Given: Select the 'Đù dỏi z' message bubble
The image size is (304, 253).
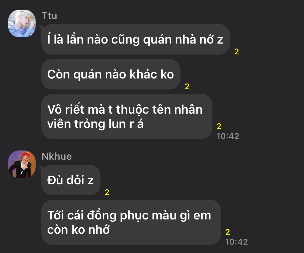Looking at the screenshot, I should point(71,180).
